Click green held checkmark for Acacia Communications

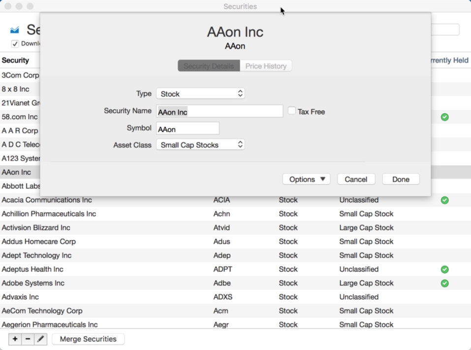click(444, 200)
